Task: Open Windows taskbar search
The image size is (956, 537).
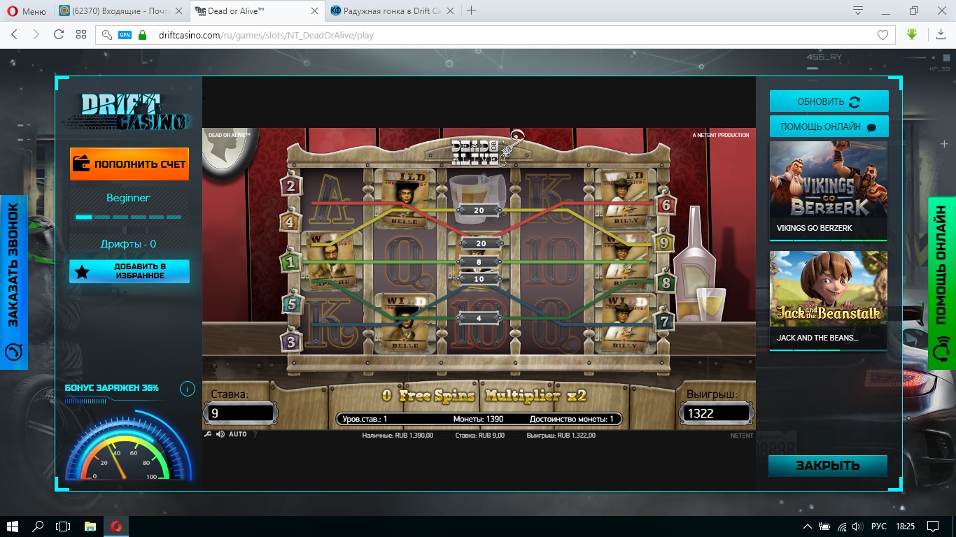Action: click(x=38, y=527)
